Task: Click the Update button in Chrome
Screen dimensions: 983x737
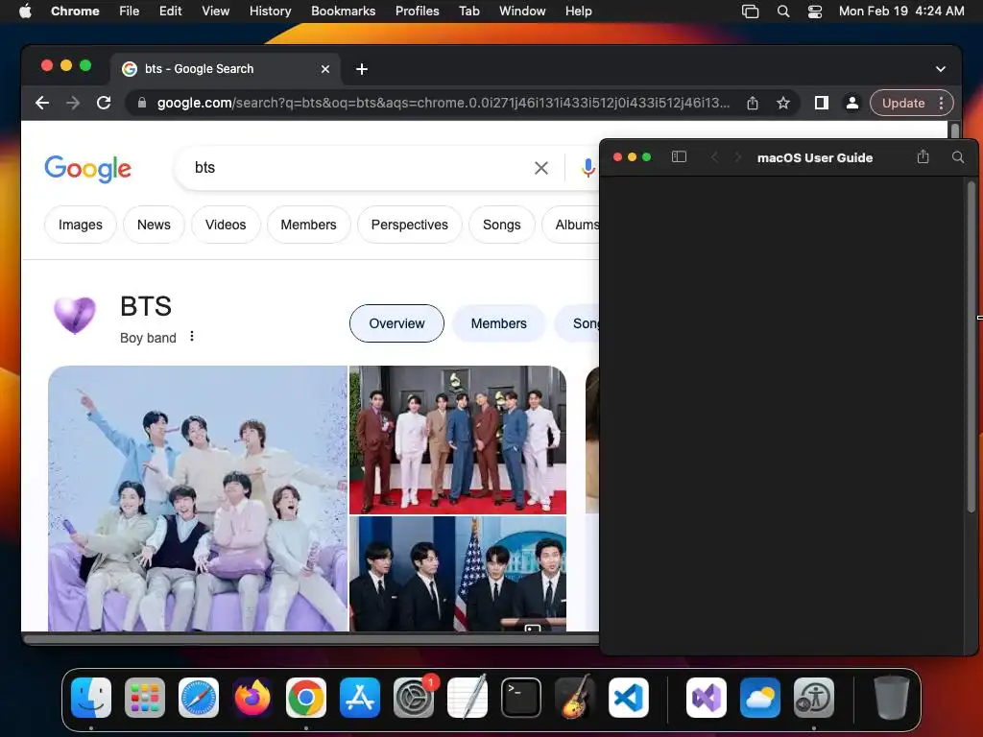Action: [902, 103]
